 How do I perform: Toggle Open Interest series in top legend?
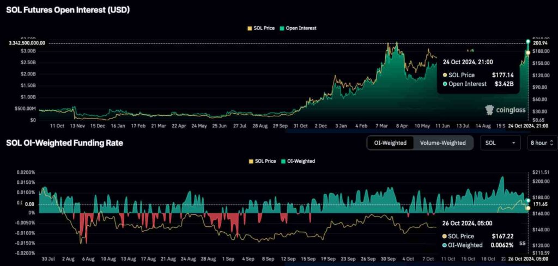pyautogui.click(x=297, y=28)
